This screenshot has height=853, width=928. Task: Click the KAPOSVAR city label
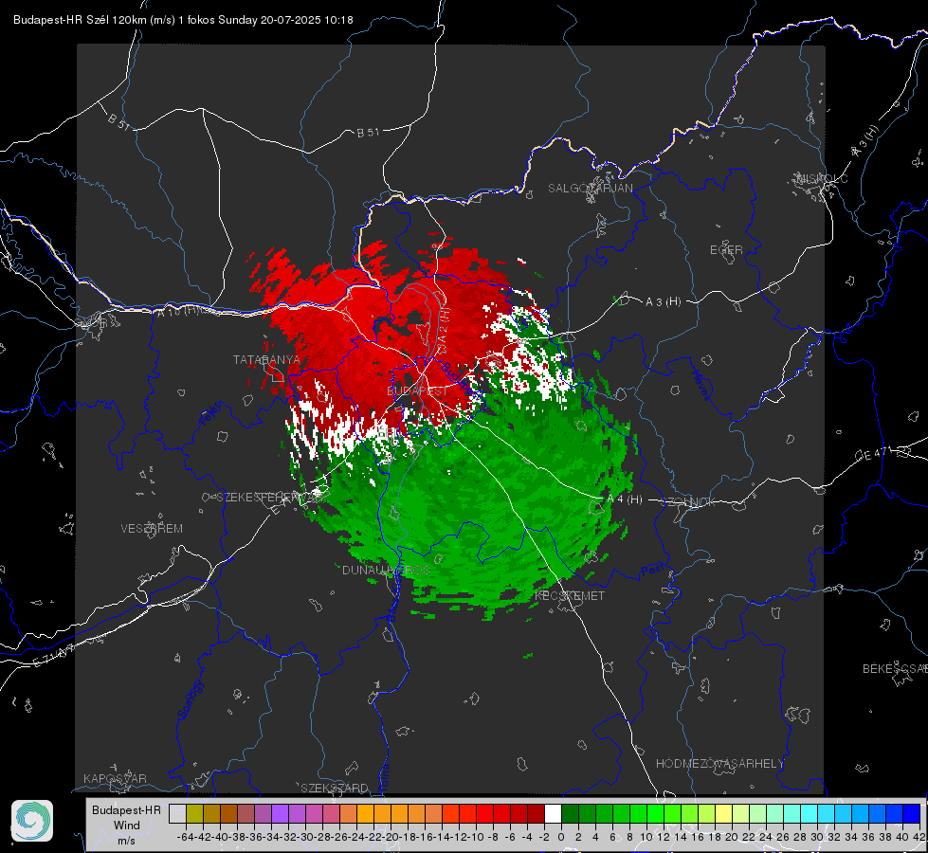[115, 778]
